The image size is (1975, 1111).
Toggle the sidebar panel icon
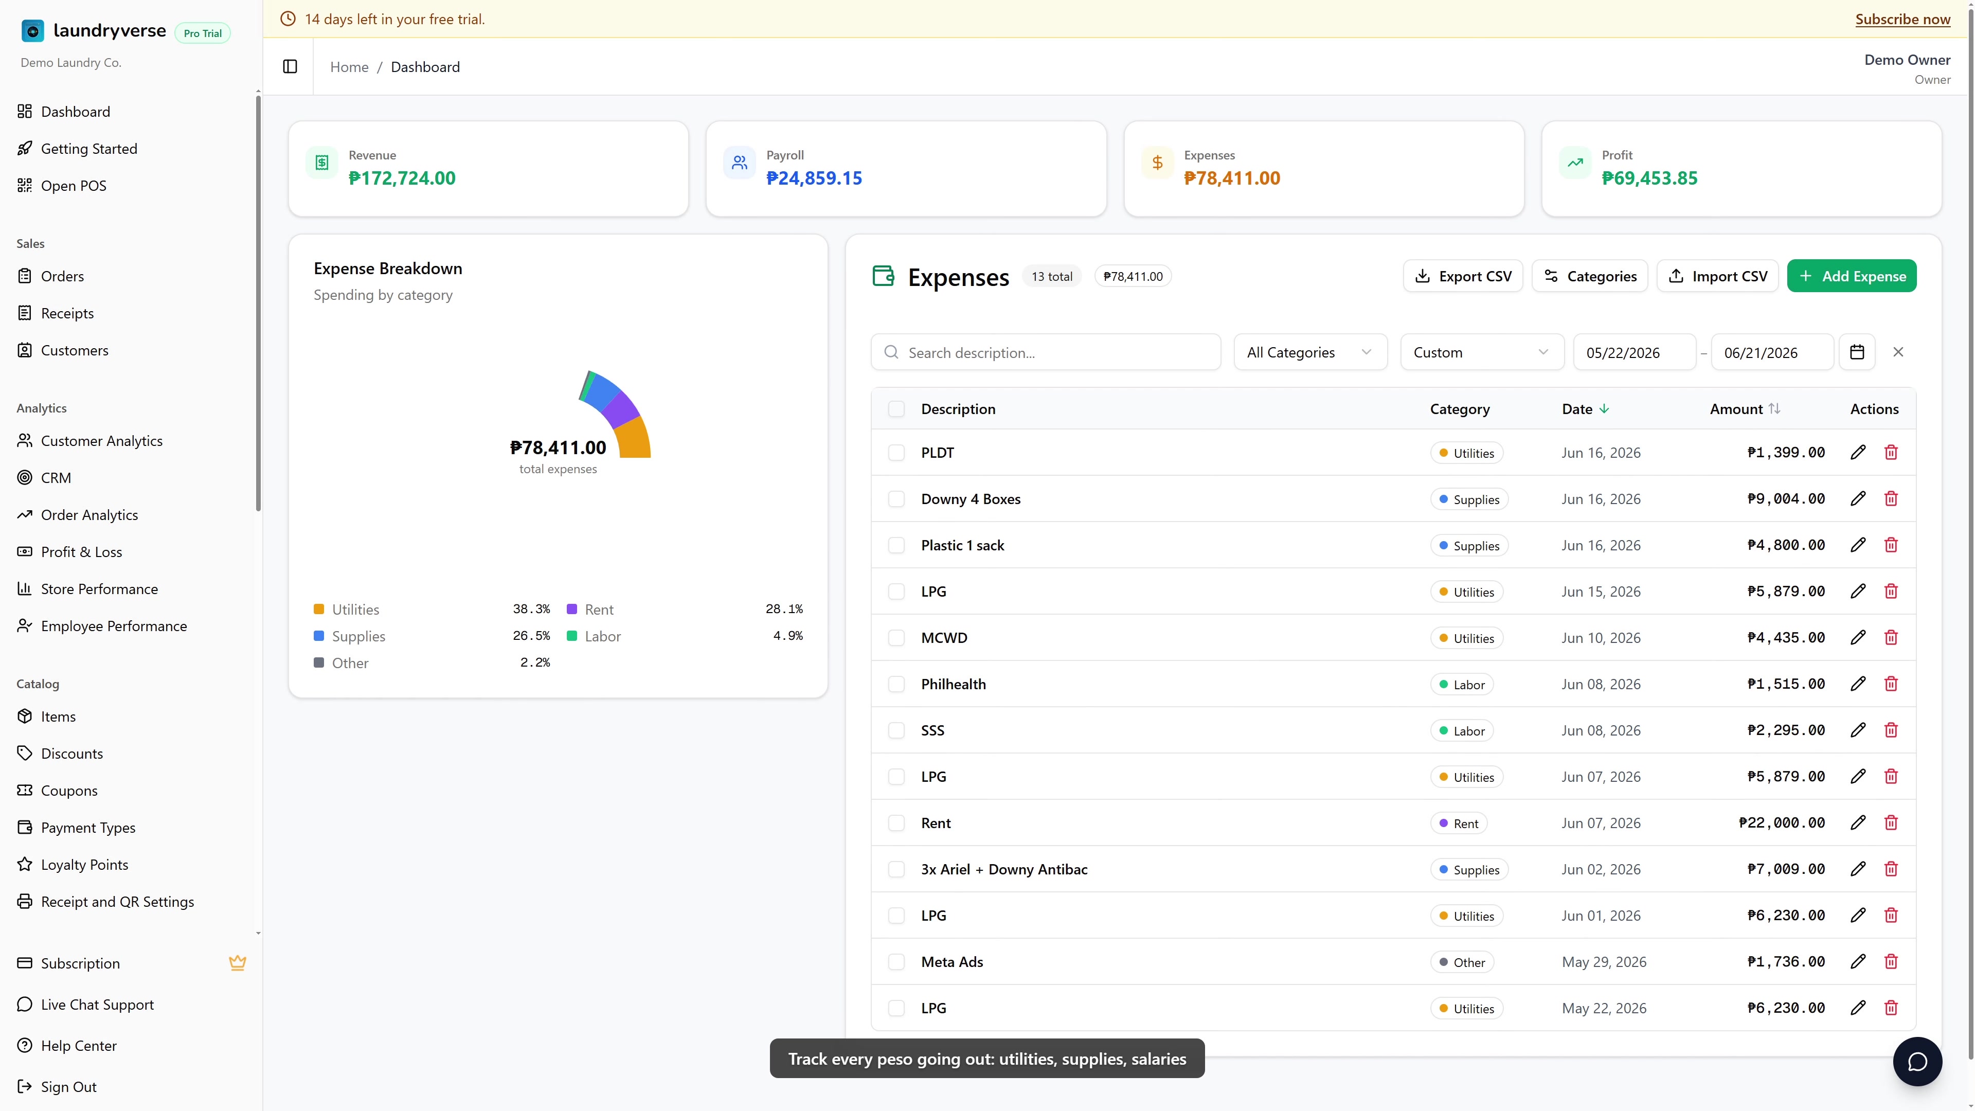tap(290, 67)
